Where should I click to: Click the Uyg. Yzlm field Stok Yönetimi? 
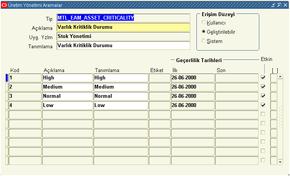pos(123,36)
